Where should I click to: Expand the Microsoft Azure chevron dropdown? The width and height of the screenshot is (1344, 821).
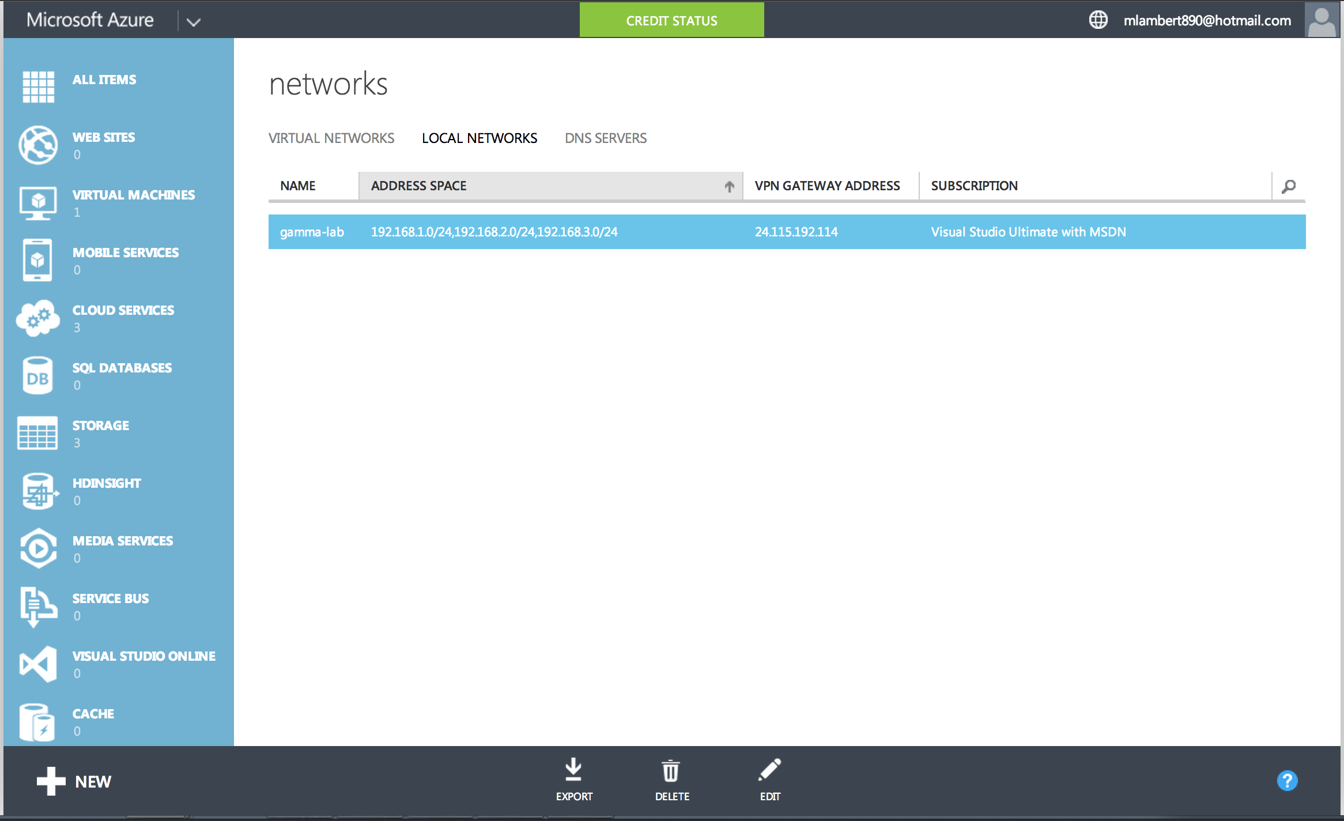(x=194, y=22)
